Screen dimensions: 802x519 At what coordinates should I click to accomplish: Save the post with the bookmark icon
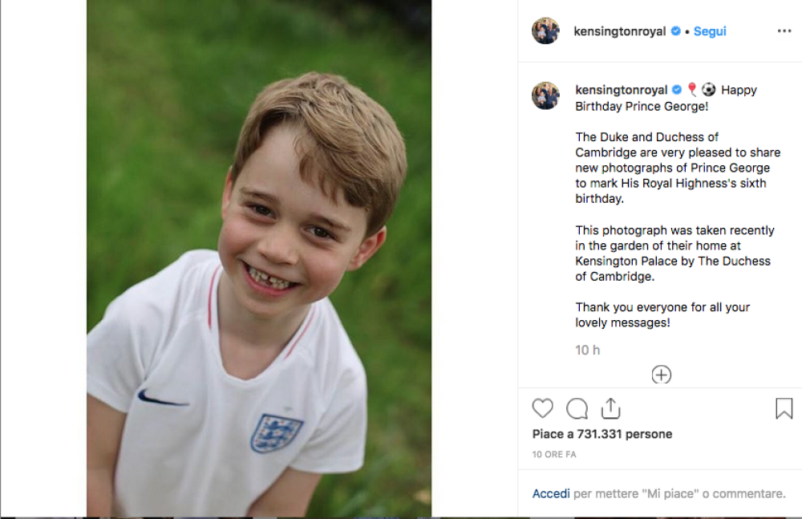(784, 409)
